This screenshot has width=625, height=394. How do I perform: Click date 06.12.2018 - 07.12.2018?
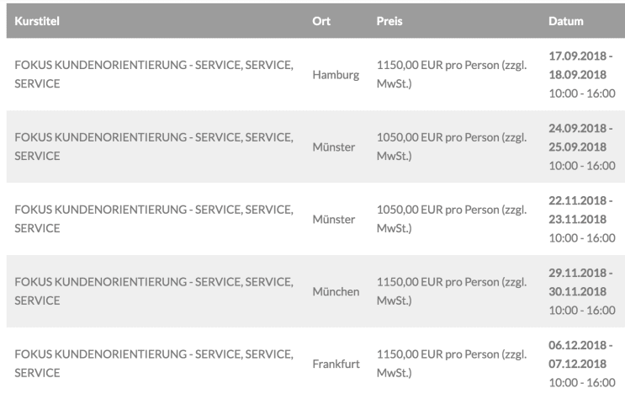click(x=580, y=354)
